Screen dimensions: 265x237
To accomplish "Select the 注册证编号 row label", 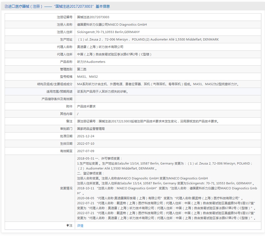I will 65,17.
